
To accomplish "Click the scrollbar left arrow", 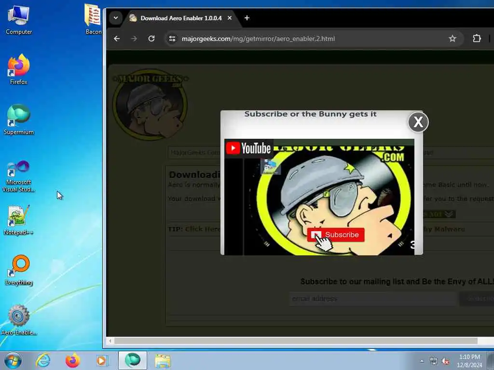I will tap(110, 341).
